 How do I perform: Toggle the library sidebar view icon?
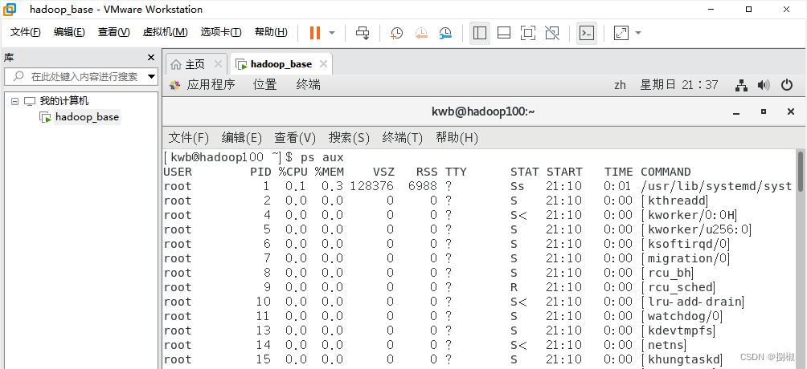tap(480, 33)
